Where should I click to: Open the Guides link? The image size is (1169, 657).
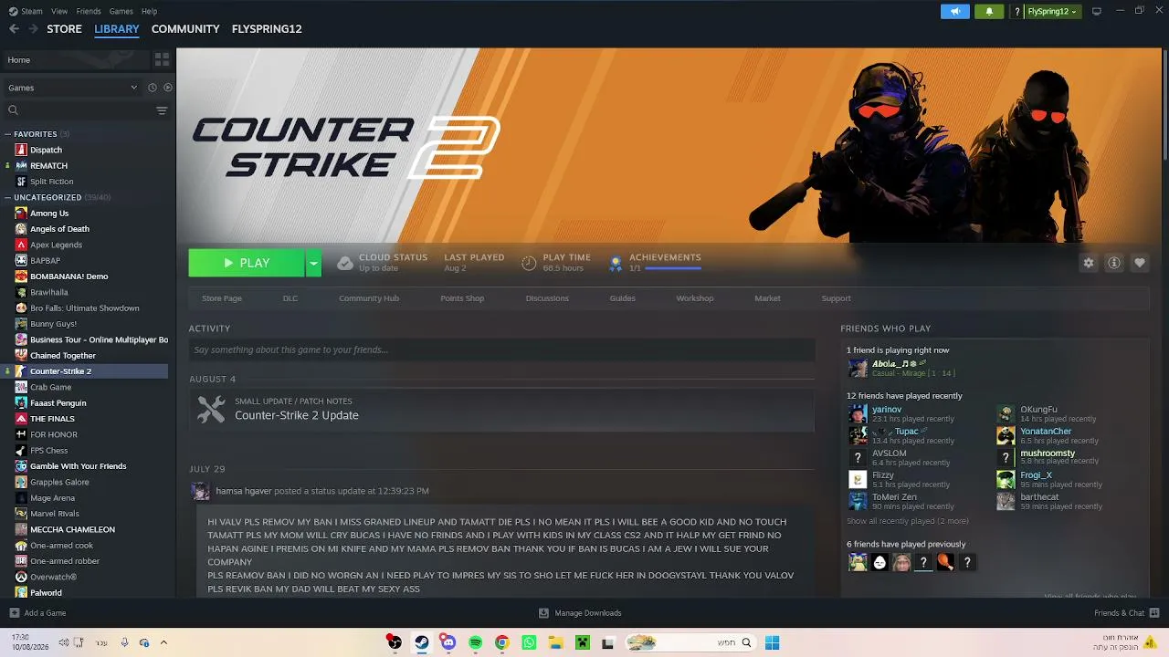(x=623, y=298)
